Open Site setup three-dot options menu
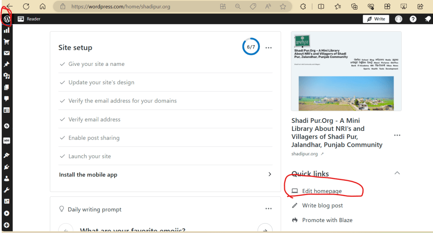 point(268,48)
